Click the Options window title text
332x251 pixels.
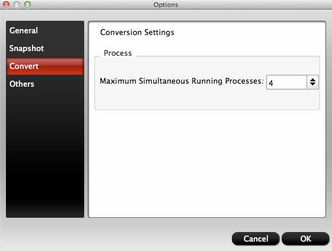(x=166, y=5)
